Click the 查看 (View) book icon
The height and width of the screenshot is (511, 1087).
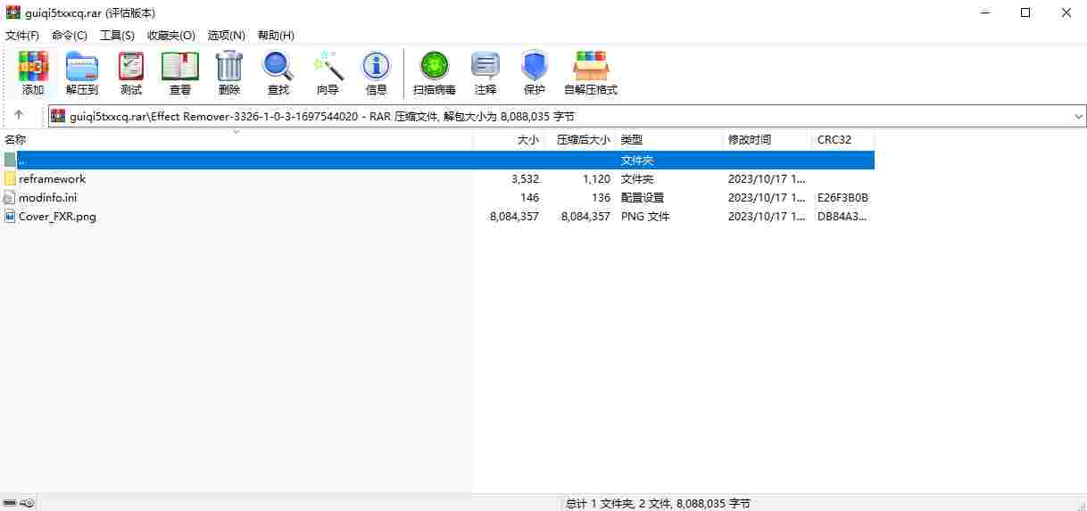[x=180, y=66]
